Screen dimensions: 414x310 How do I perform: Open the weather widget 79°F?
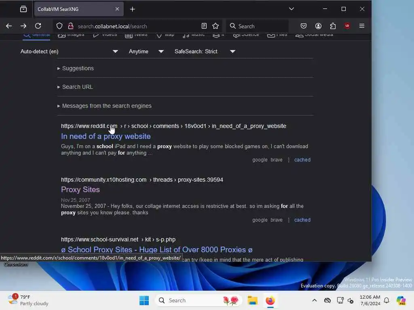point(28,300)
